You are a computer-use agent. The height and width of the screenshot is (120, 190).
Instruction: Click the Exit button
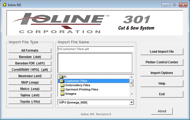click(x=162, y=94)
